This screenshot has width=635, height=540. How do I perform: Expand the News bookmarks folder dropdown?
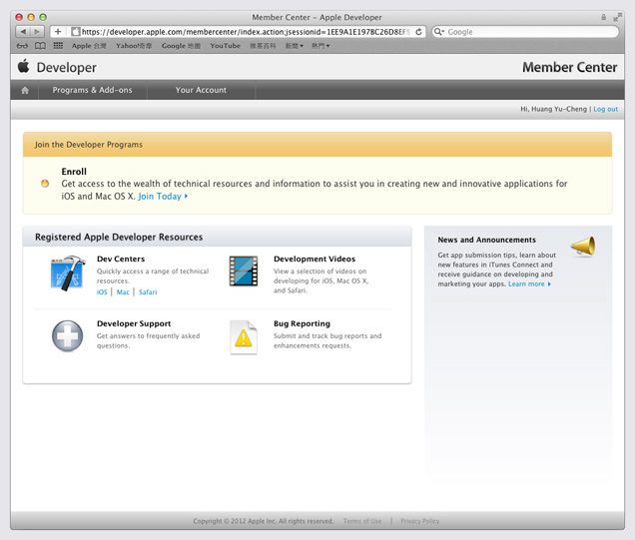pyautogui.click(x=294, y=46)
